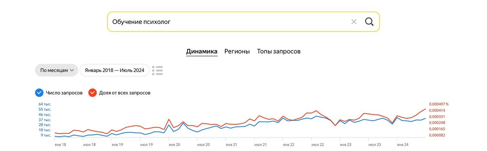Toggle the blue Число запросов checkbox
The height and width of the screenshot is (151, 487).
[39, 93]
